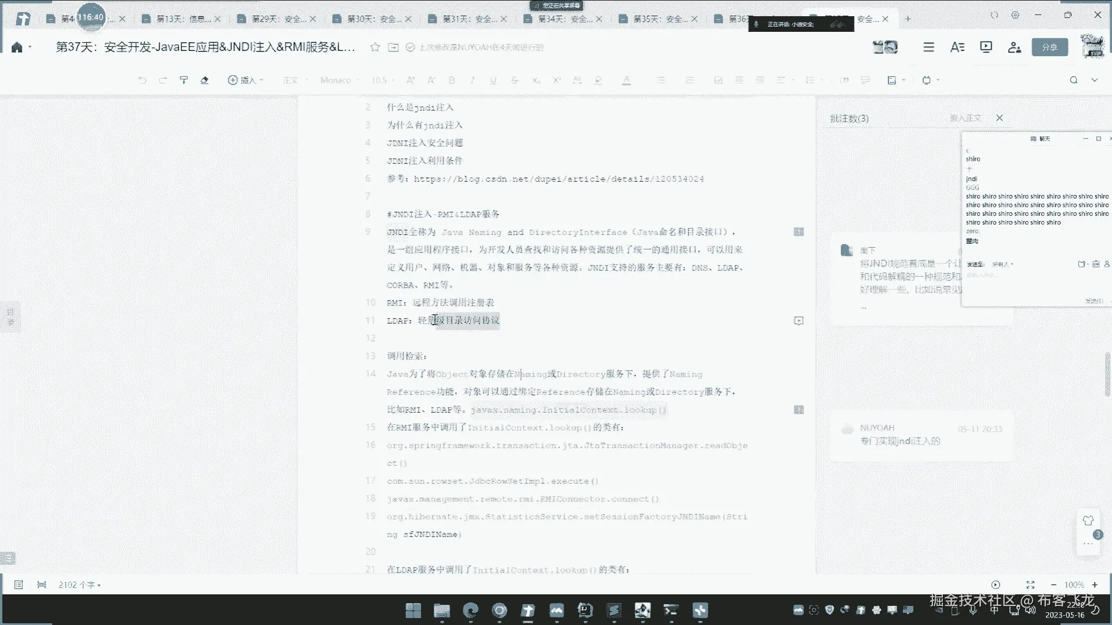Image resolution: width=1112 pixels, height=625 pixels.
Task: Click the format painter icon
Action: [184, 80]
